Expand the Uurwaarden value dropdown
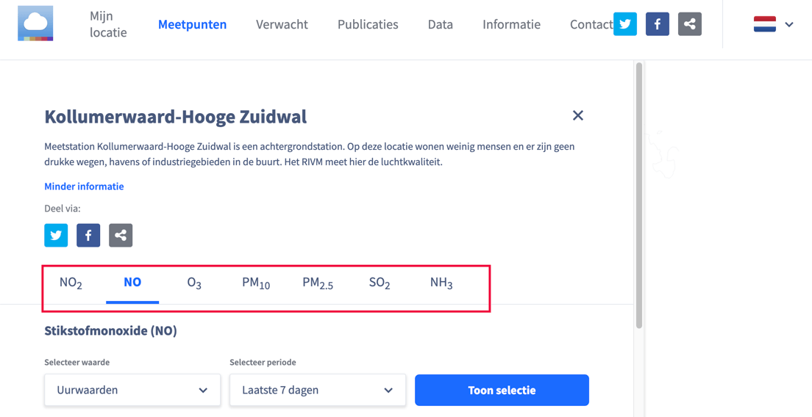812x417 pixels. [132, 390]
